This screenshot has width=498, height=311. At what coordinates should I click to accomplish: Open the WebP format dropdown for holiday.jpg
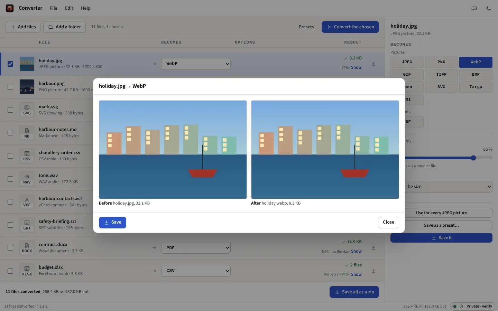coord(196,64)
